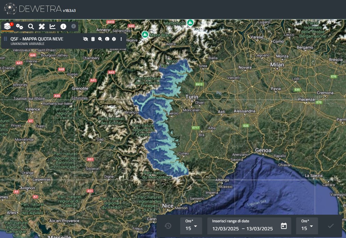This screenshot has width=346, height=238.
Task: Click the search magnifier tool
Action: pos(31,26)
